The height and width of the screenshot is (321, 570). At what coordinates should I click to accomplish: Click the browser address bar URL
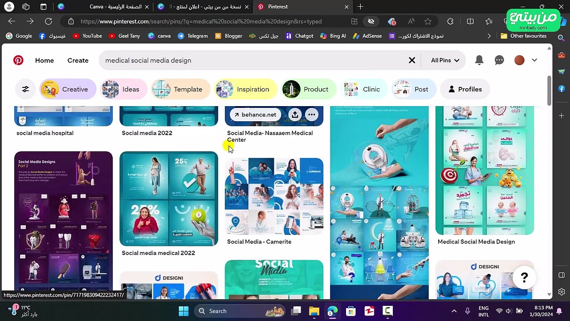201,21
